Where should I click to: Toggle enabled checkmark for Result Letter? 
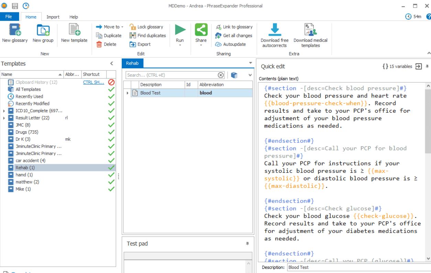pyautogui.click(x=111, y=118)
